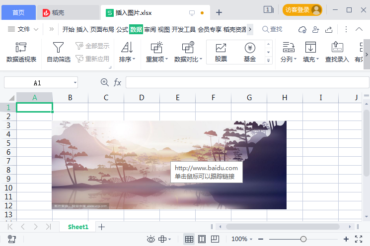370x246 pixels.
Task: Click the cloud sync status icon
Action: 302,29
